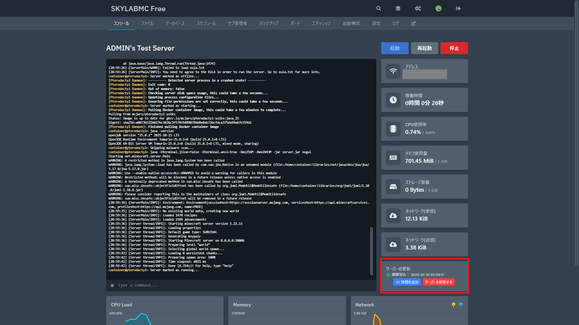Open the servers list layers icon
579x325 pixels.
398,8
